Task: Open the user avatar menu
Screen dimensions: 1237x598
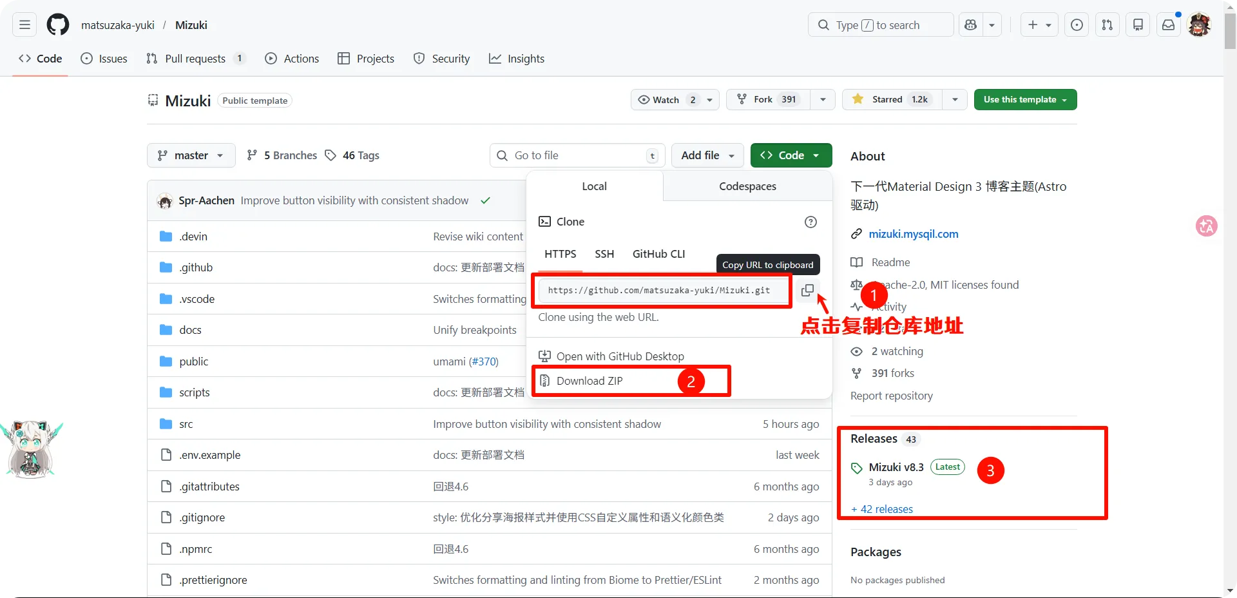Action: (1199, 25)
